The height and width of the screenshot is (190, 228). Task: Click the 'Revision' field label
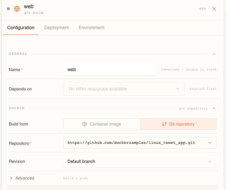point(17,161)
